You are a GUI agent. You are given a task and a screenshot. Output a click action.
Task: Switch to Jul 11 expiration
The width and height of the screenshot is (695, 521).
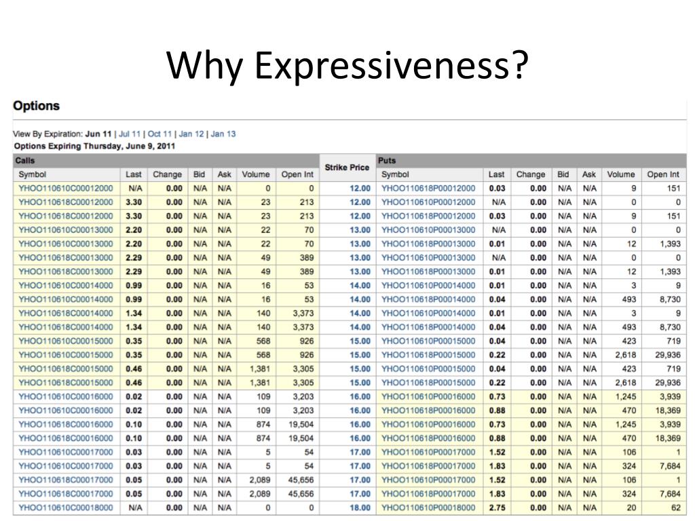[130, 134]
